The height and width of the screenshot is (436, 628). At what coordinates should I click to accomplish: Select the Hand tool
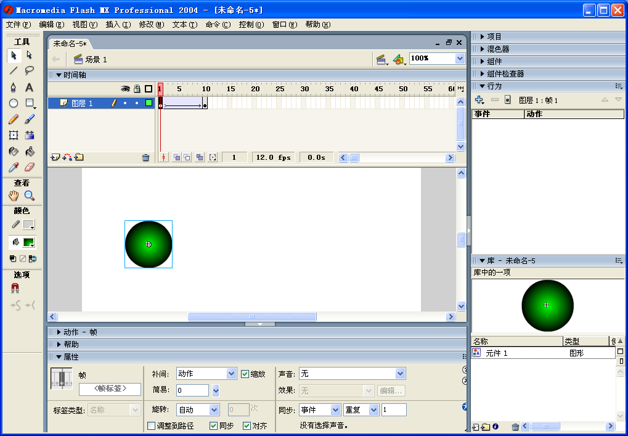point(14,195)
